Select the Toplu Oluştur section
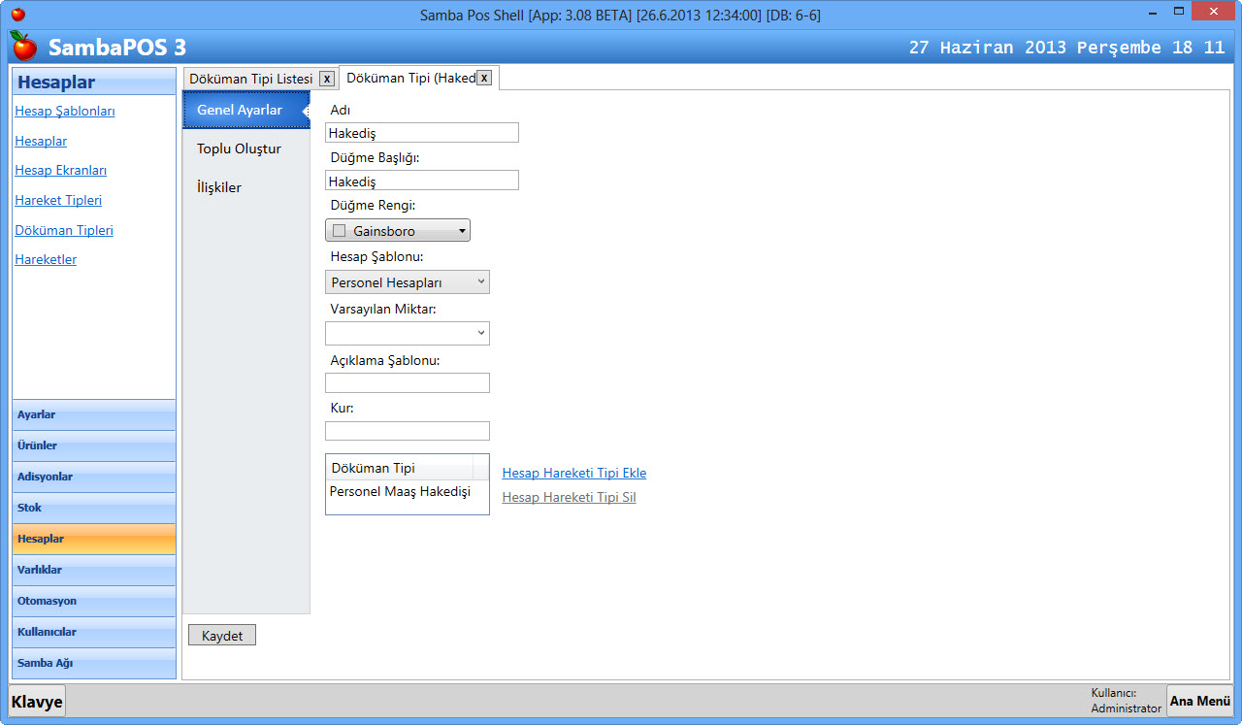Image resolution: width=1242 pixels, height=725 pixels. tap(239, 148)
